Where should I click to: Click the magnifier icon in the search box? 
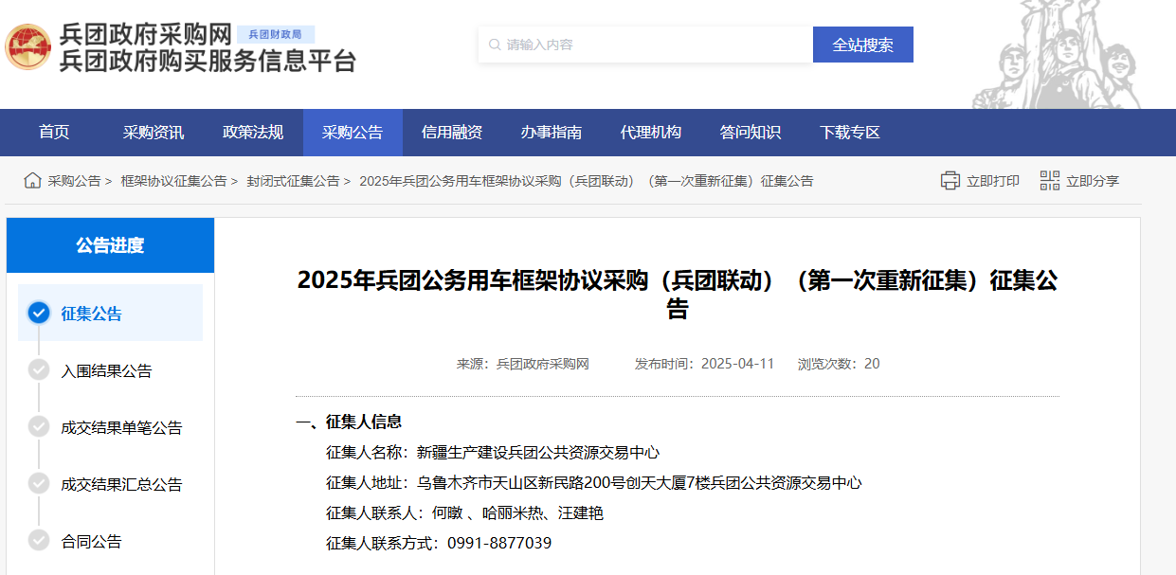click(494, 44)
